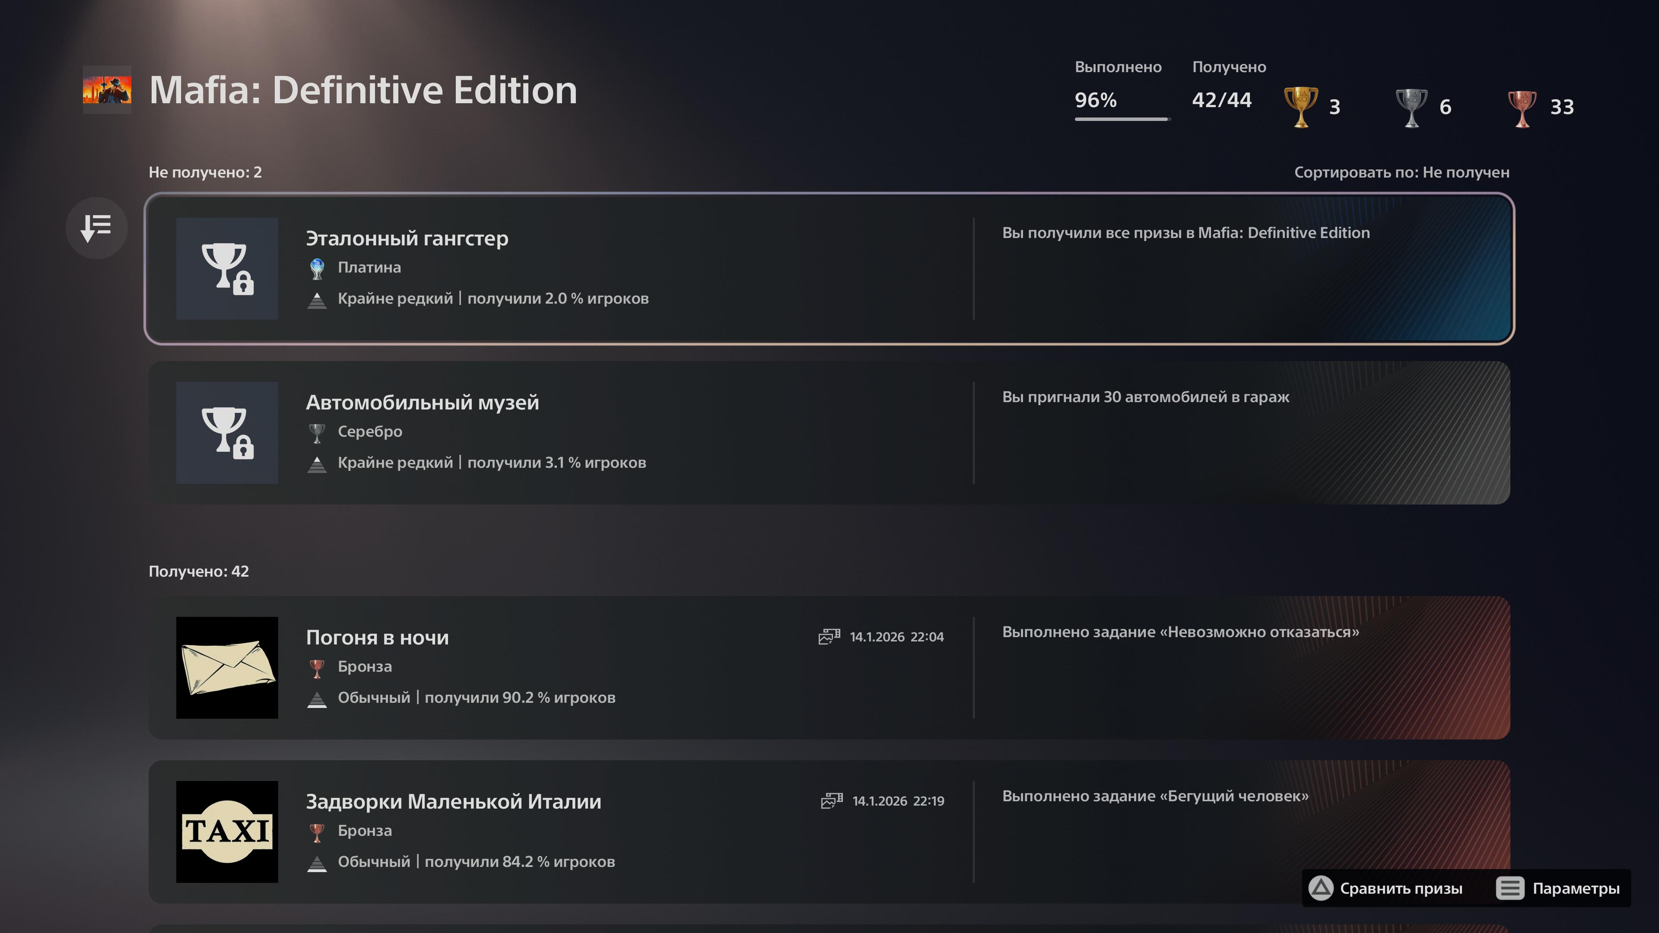The height and width of the screenshot is (933, 1659).
Task: Open the Погоня в ночи trophy entry
Action: coord(829,668)
